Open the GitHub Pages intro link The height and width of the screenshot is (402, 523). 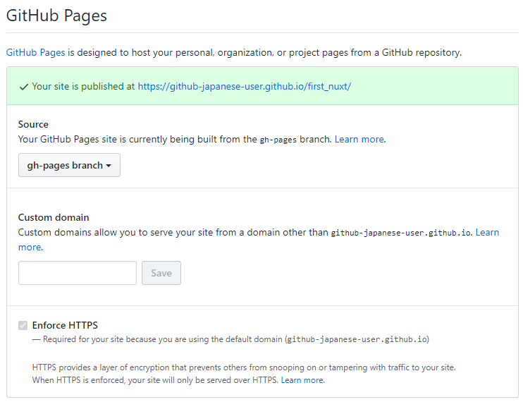click(x=36, y=53)
